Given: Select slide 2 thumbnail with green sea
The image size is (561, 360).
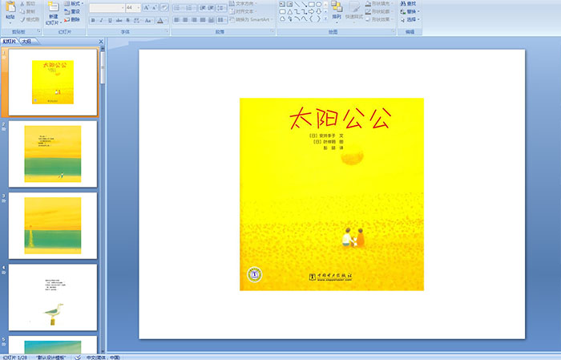Looking at the screenshot, I should [53, 154].
